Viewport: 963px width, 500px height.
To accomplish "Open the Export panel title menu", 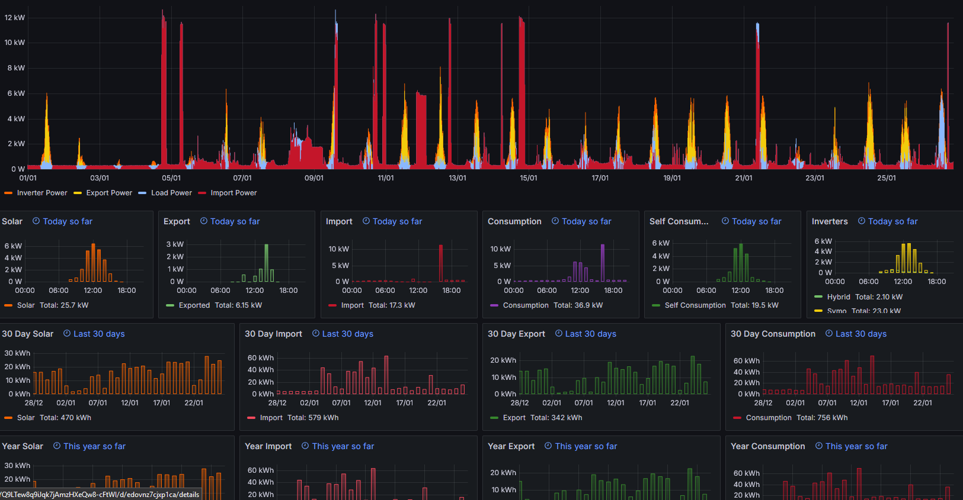I will (x=177, y=221).
